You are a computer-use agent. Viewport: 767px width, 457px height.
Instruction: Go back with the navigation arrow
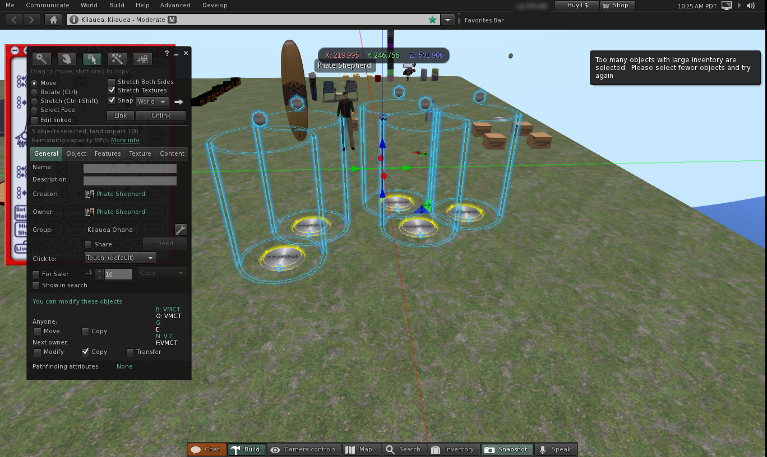click(x=14, y=20)
